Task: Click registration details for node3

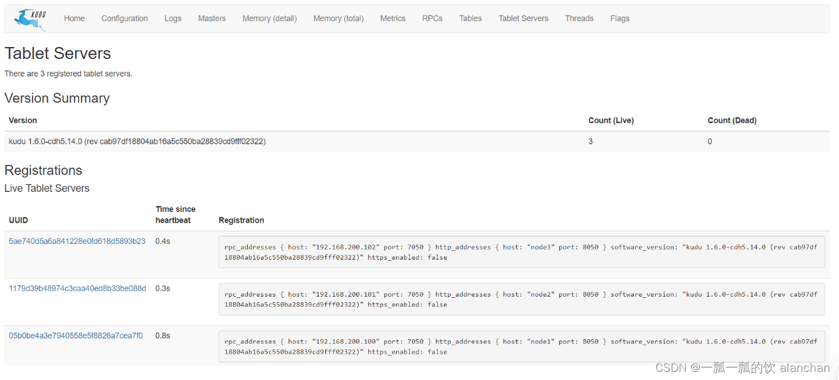Action: [521, 252]
